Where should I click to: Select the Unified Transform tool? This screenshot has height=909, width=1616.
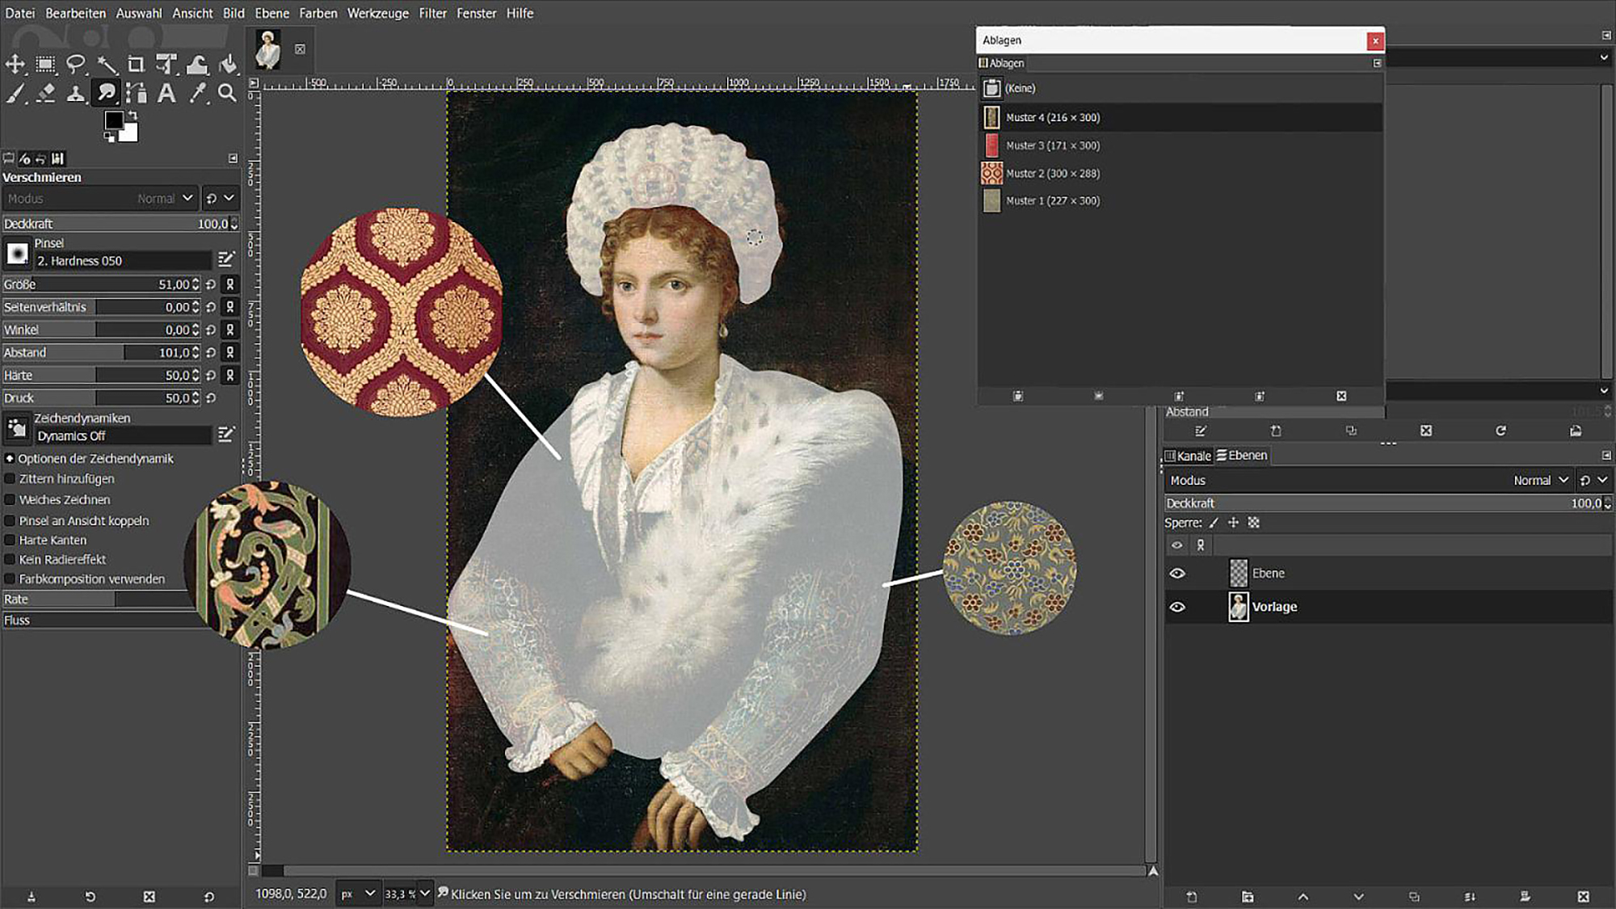(166, 65)
